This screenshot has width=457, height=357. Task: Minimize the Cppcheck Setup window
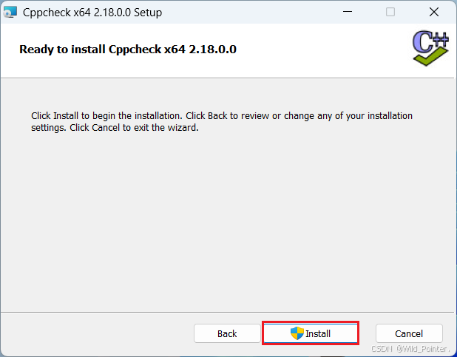tap(348, 12)
